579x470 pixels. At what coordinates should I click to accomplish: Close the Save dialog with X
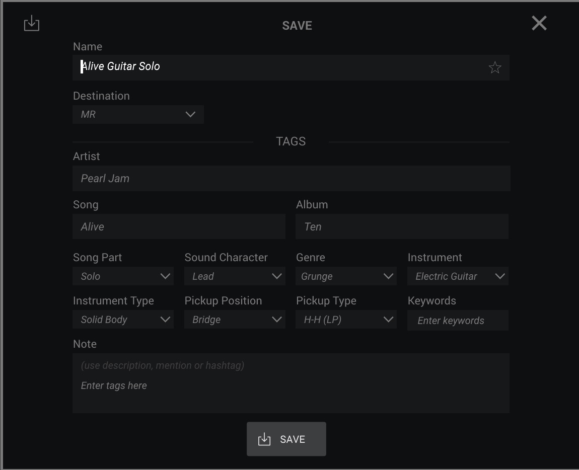(x=539, y=23)
